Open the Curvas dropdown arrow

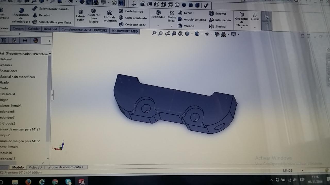(x=255, y=27)
